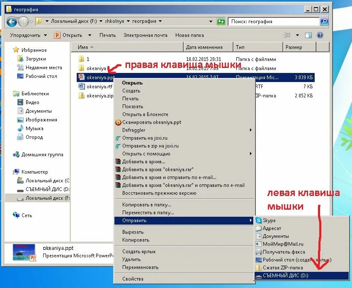Click the Новая папка toolbar button
Screen dimensions: 352x288
(189, 35)
